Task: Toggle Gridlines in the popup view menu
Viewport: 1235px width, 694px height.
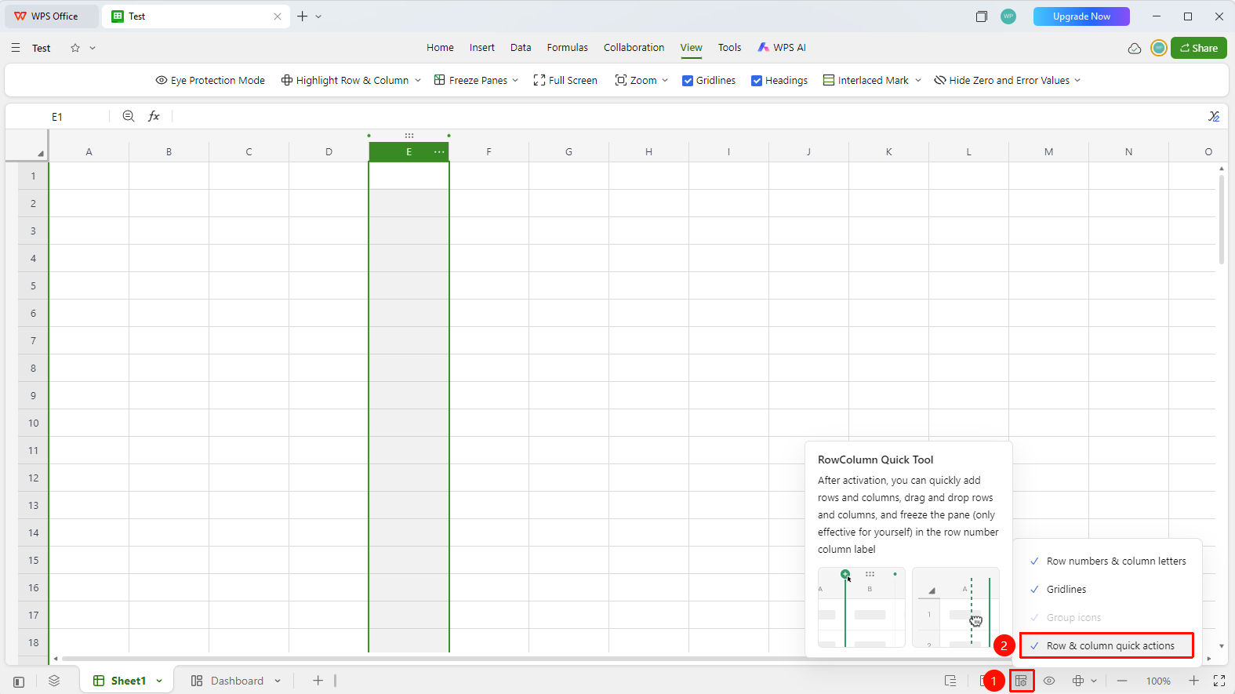Action: tap(1107, 590)
